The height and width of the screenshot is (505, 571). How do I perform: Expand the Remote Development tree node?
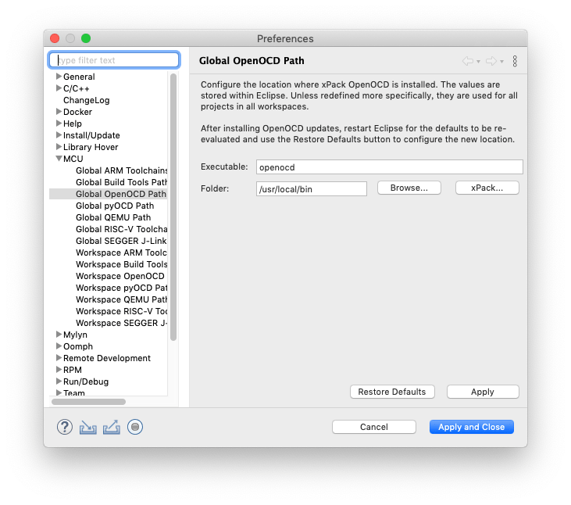click(59, 357)
